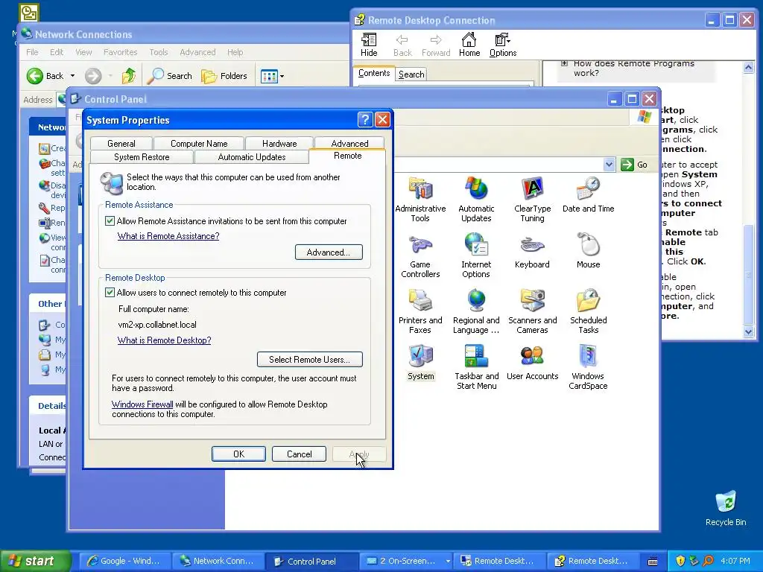The width and height of the screenshot is (763, 572).
Task: Open the File menu in Network Connections
Action: 32,52
